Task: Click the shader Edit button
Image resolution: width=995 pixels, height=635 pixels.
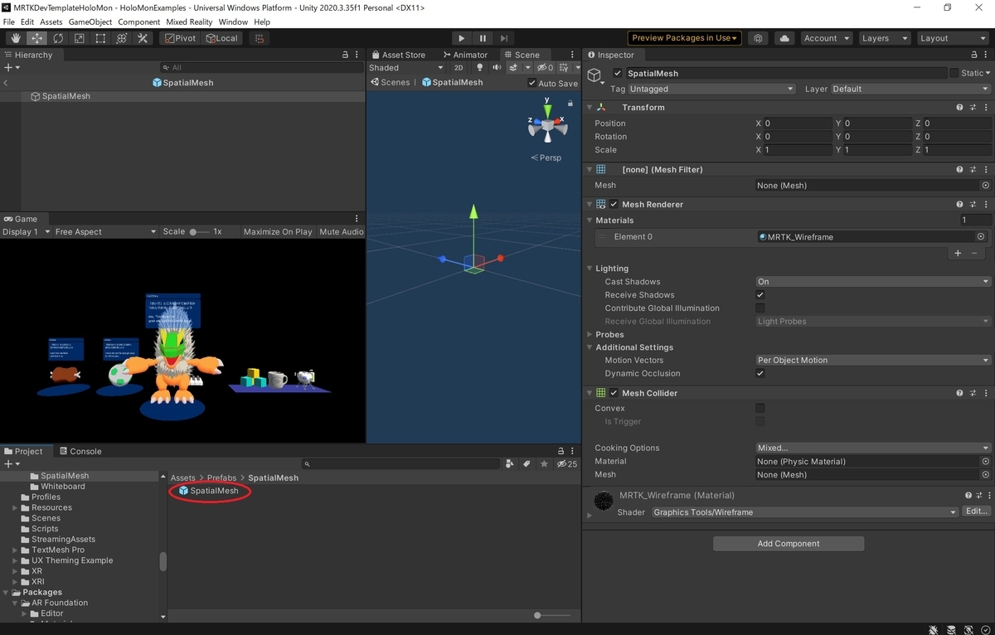Action: (x=977, y=511)
